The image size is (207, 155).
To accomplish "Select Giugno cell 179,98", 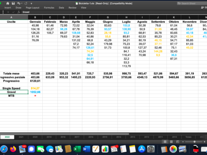I will click(108, 44).
